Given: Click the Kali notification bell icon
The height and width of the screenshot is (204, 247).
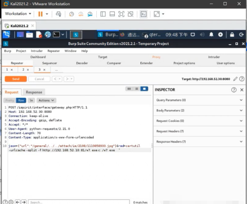Looking at the screenshot, I should (211, 34).
